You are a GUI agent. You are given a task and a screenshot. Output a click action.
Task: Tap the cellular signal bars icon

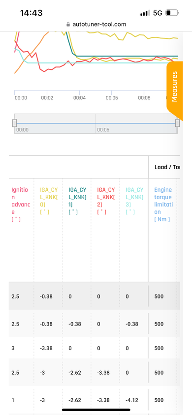145,13
